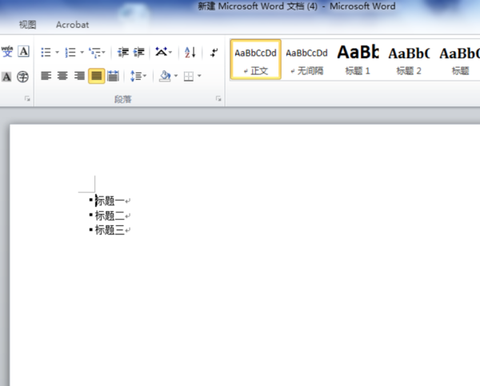Image resolution: width=480 pixels, height=386 pixels.
Task: Click the Multilevel list icon
Action: [94, 52]
